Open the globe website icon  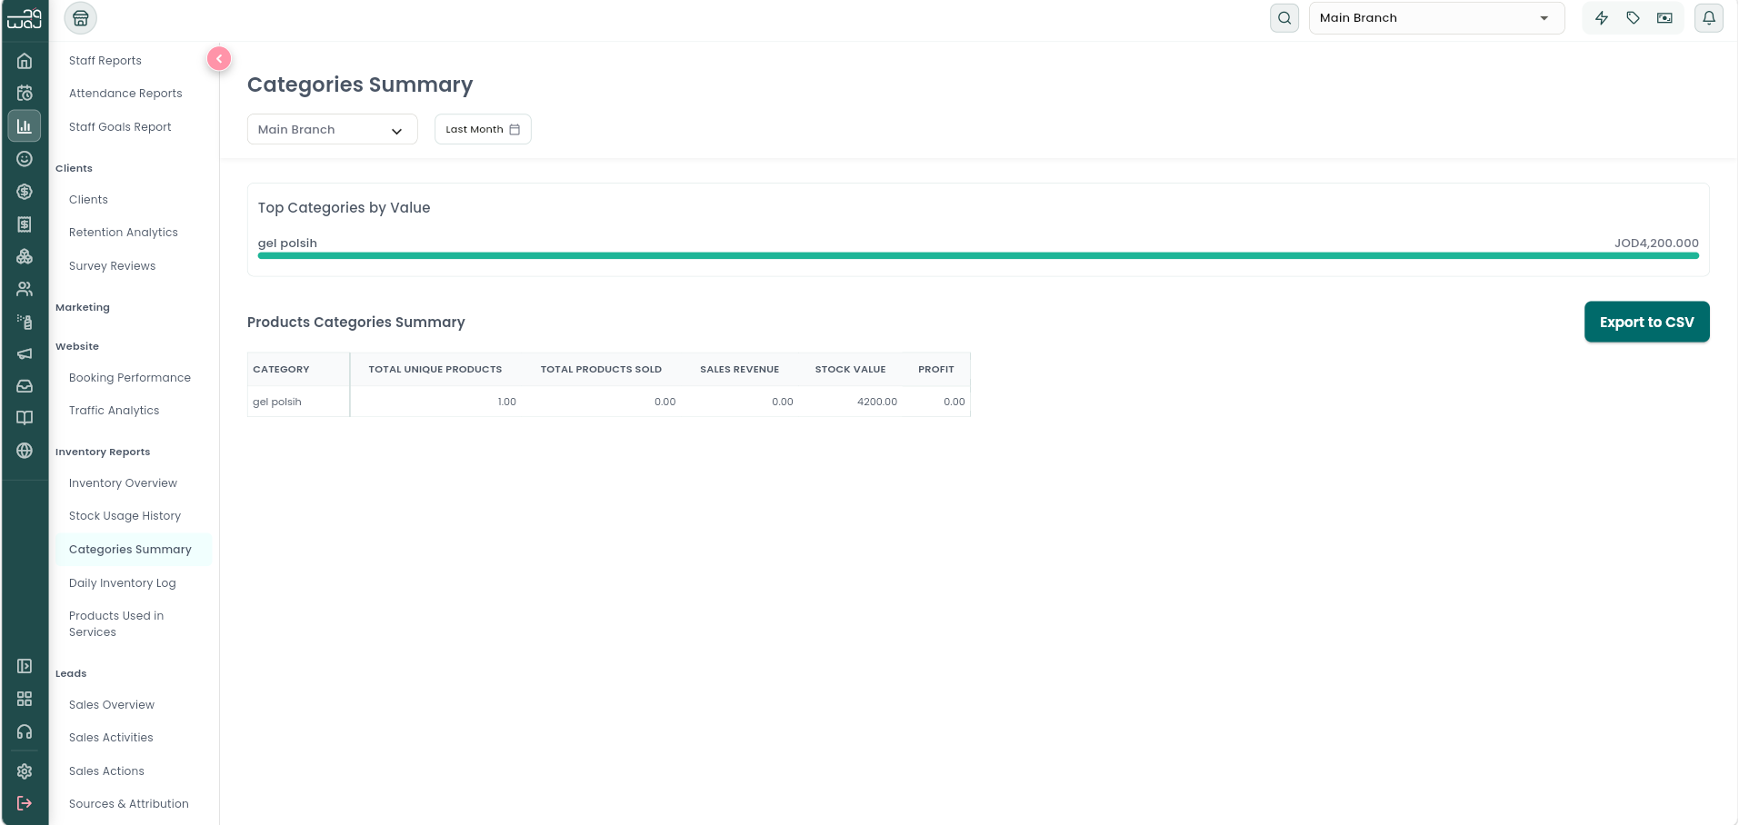point(25,451)
